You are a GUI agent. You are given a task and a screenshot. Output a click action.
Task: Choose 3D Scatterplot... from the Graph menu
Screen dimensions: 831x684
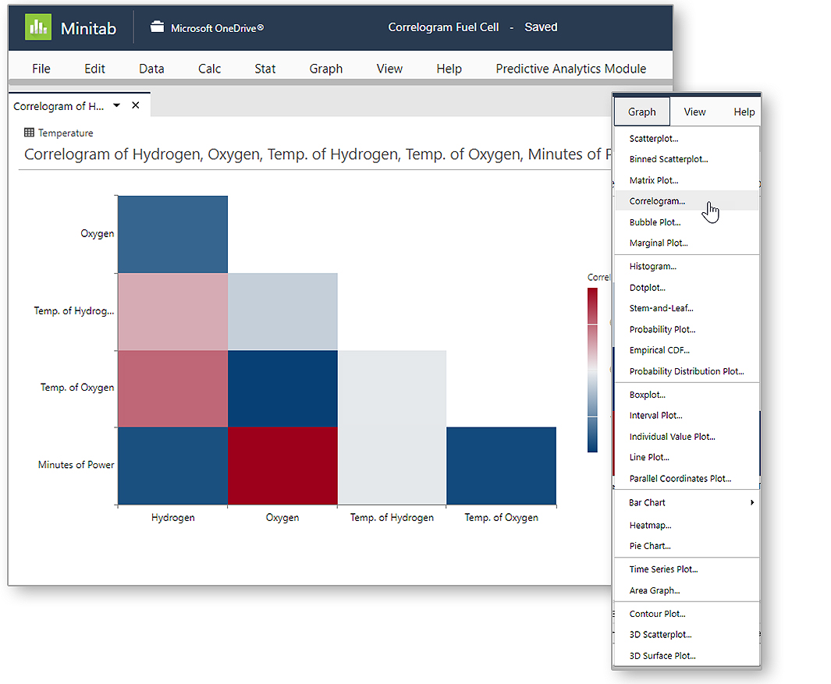(687, 634)
